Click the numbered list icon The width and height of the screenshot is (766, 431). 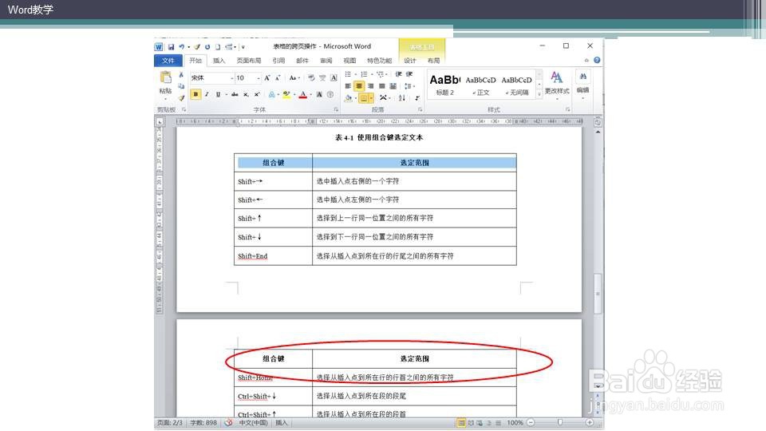click(364, 74)
